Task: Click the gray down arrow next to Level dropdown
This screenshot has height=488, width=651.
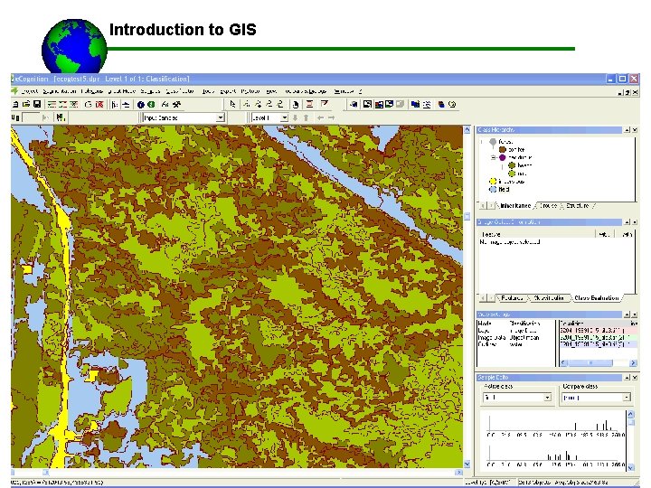Action: [295, 117]
